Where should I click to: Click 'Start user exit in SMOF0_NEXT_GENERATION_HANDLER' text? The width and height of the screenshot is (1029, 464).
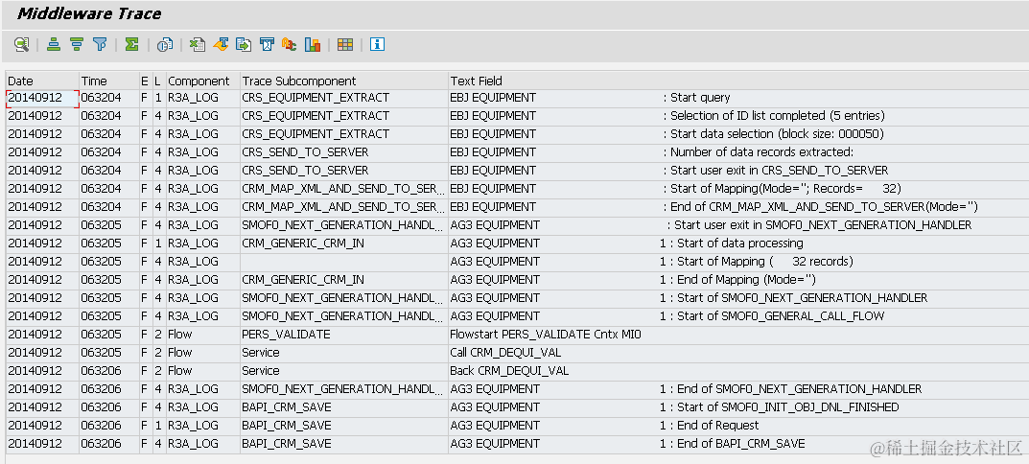(x=823, y=225)
